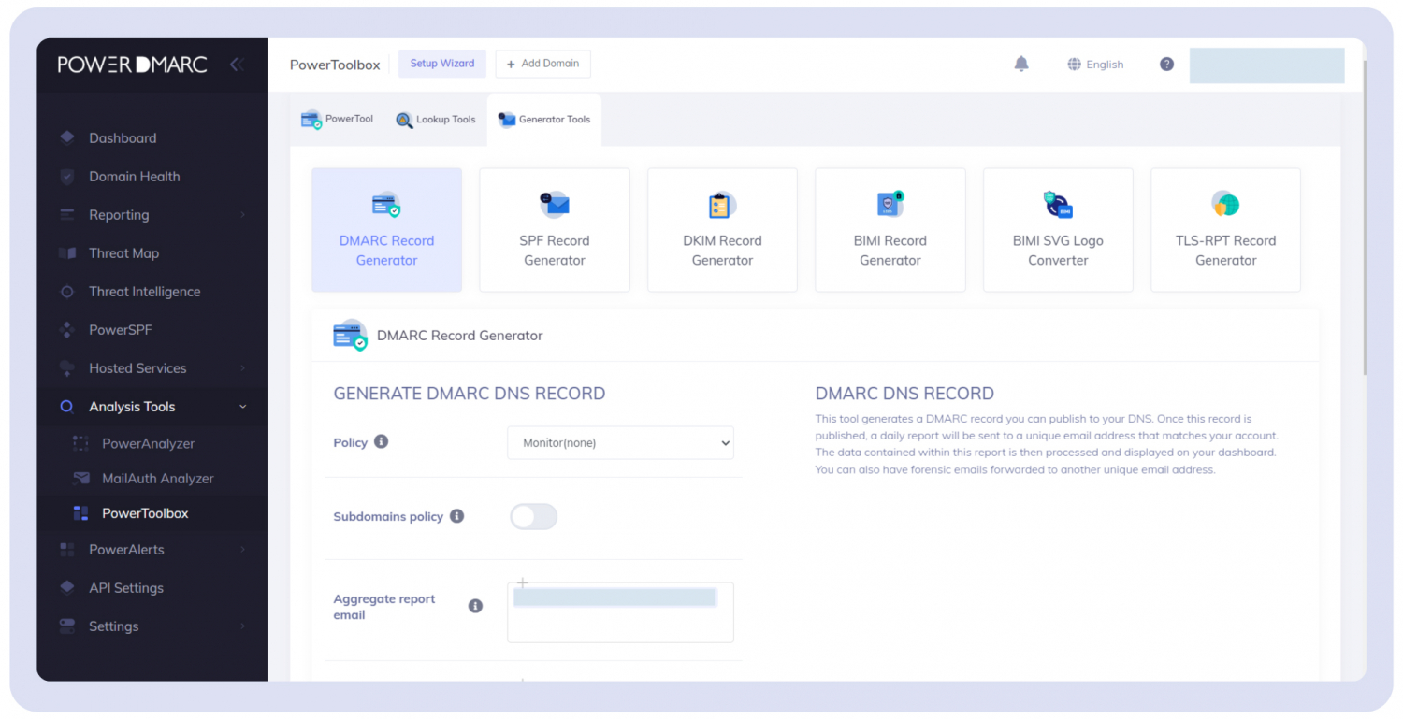Expand the Hosted Services menu entry

tap(137, 367)
